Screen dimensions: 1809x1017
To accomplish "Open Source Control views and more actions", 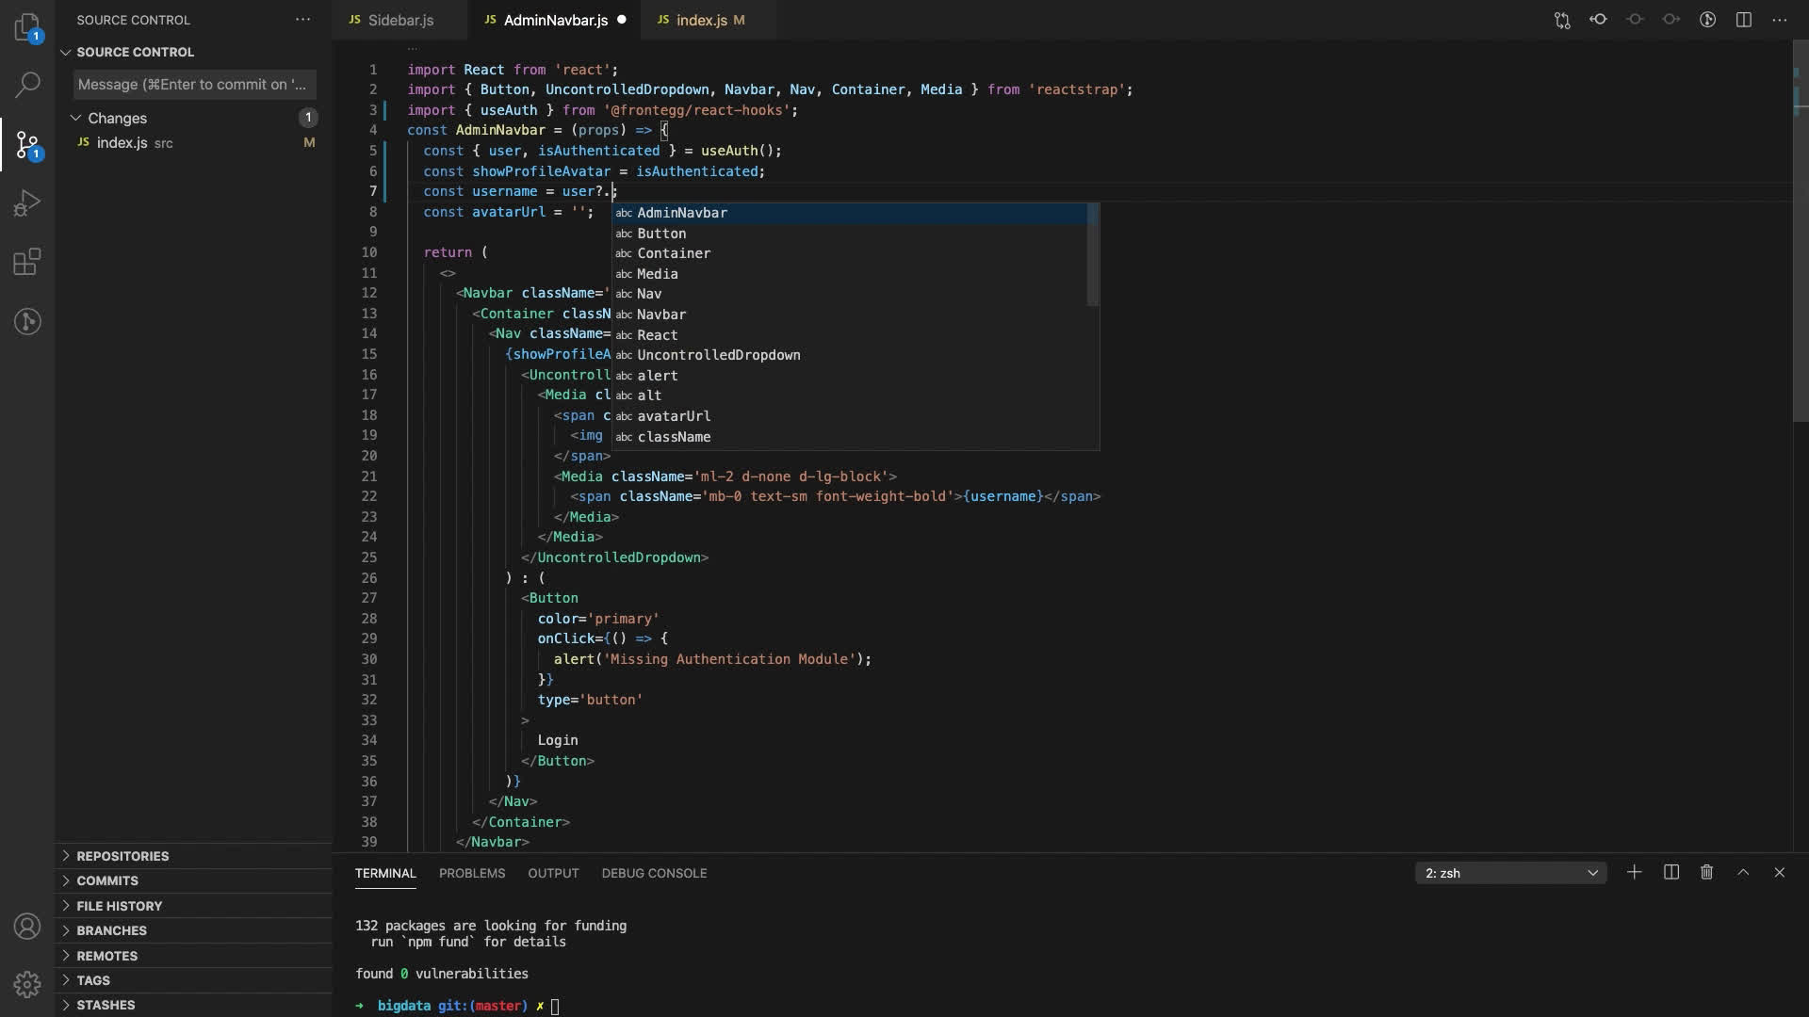I will (x=302, y=20).
